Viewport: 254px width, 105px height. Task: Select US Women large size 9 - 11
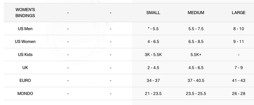pyautogui.click(x=238, y=41)
